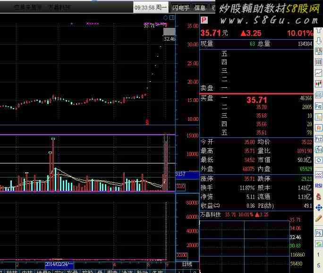Viewport: 323px width, 273px height.
Task: Select the pencil drawing tool icon
Action: [319, 219]
